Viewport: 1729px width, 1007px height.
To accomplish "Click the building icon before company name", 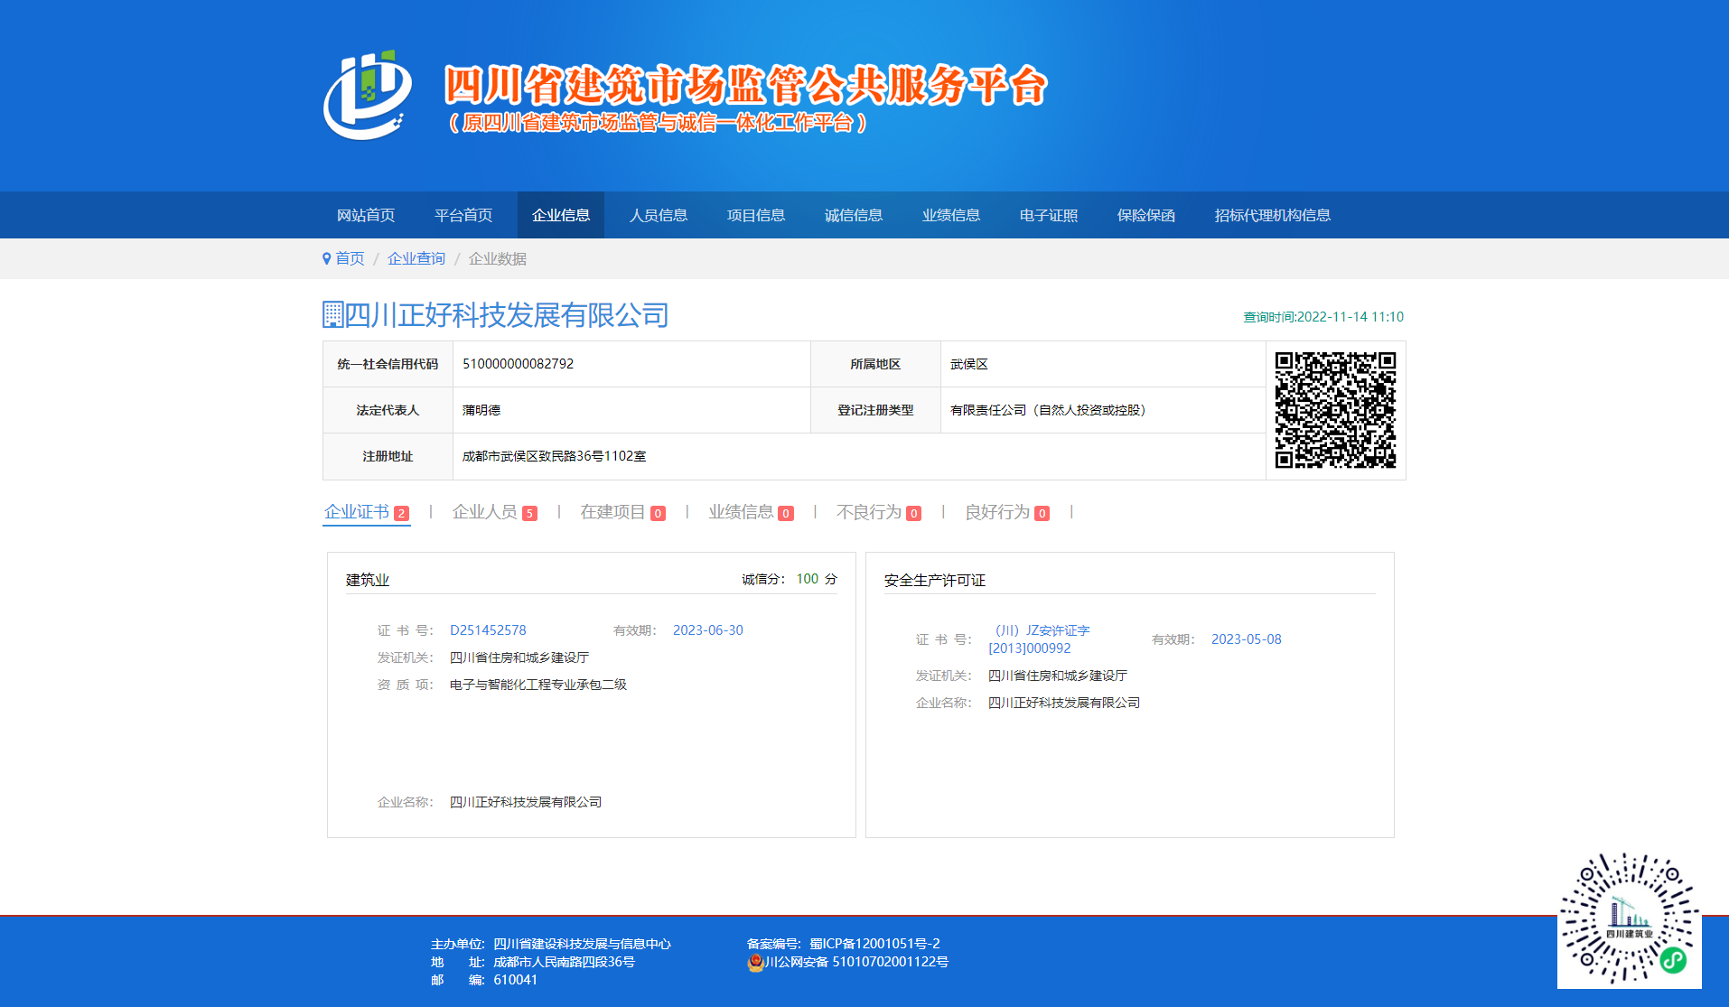I will tap(332, 314).
